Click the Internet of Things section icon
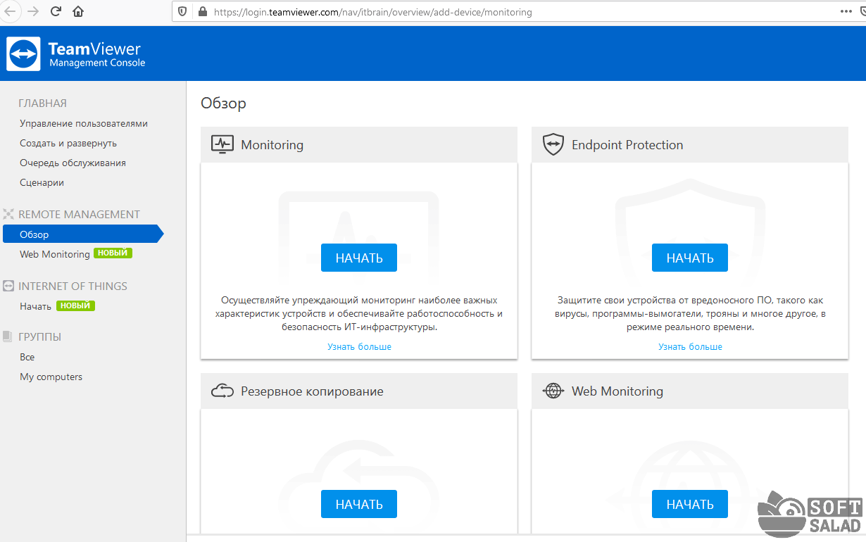 [8, 286]
